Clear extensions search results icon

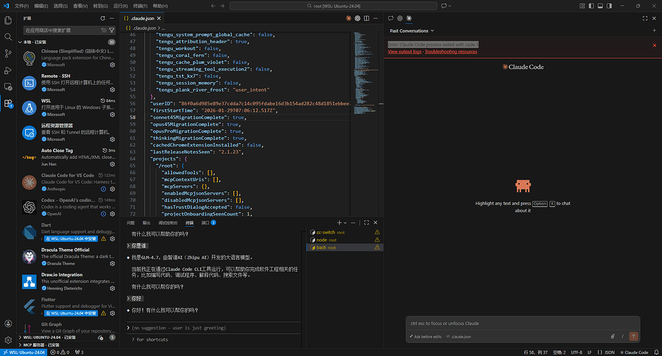pos(104,30)
